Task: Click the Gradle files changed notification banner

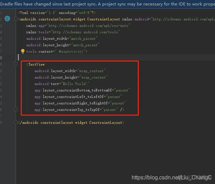Action: tap(107, 4)
